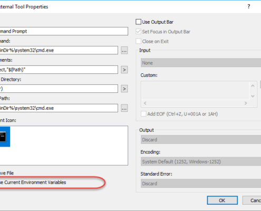The height and width of the screenshot is (211, 261).
Task: Enable the Use Output Bar checkbox
Action: tap(139, 22)
